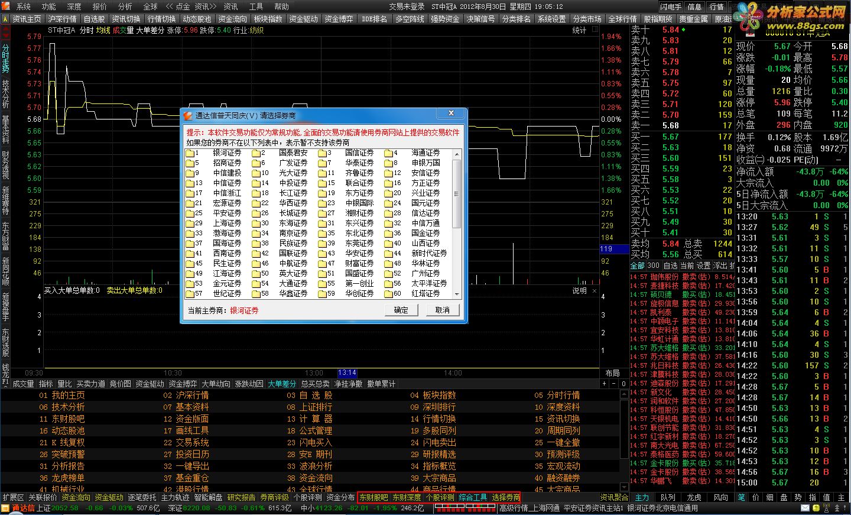Image resolution: width=851 pixels, height=515 pixels.
Task: Select the 大单差分 indicator tab
Action: (282, 384)
